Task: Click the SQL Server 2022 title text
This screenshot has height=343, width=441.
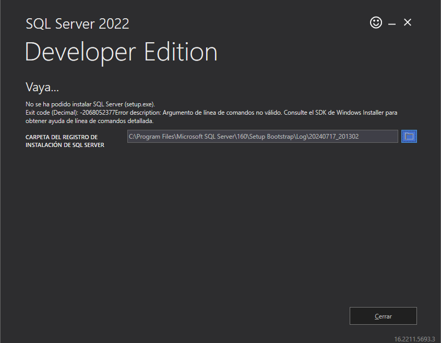Action: point(77,23)
